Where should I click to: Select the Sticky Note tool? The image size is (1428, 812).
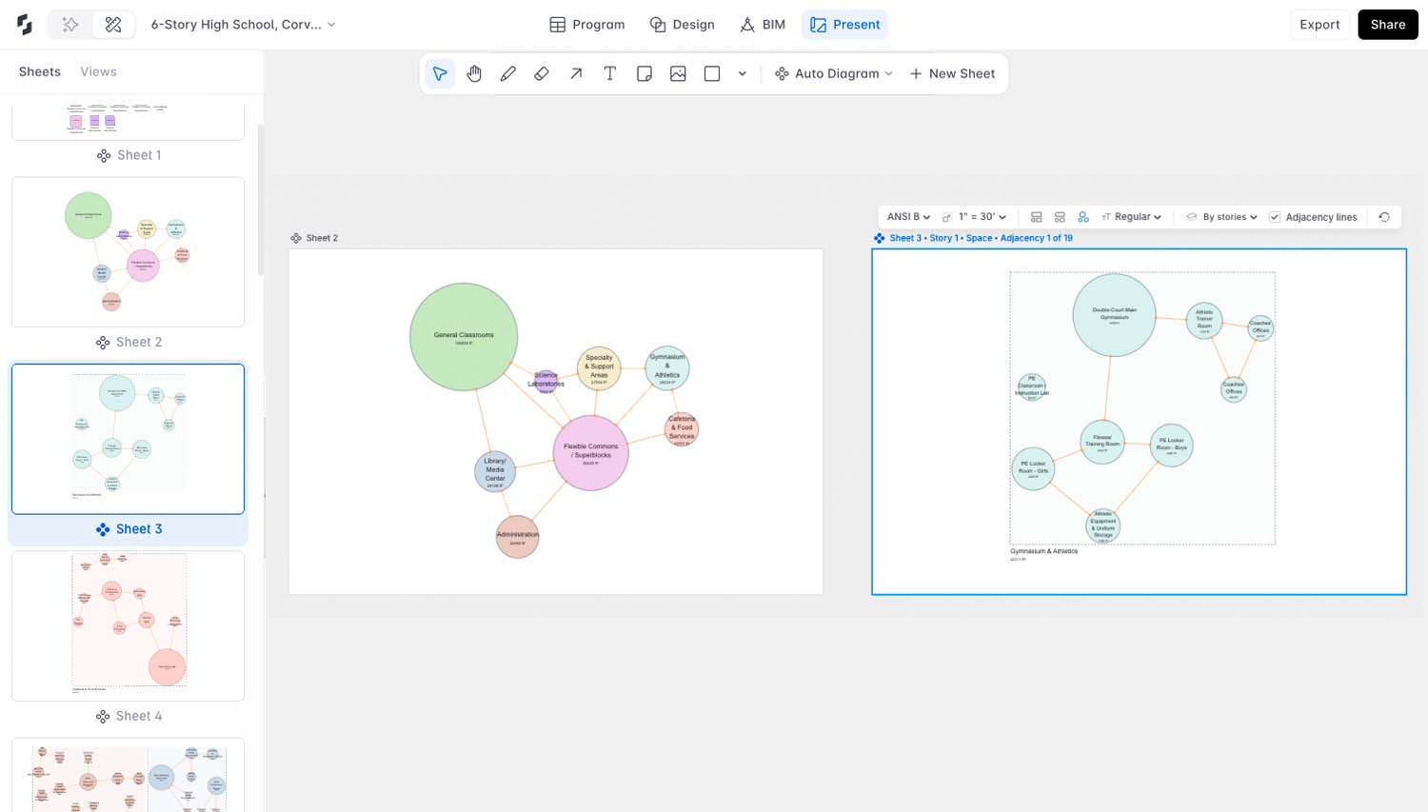point(645,73)
